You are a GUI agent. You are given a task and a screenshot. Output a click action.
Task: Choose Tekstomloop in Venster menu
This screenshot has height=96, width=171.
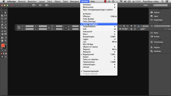[99, 62]
